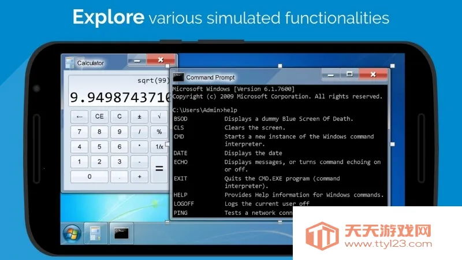The width and height of the screenshot is (462, 260).
Task: Open the Windows Start orb
Action: [72, 233]
